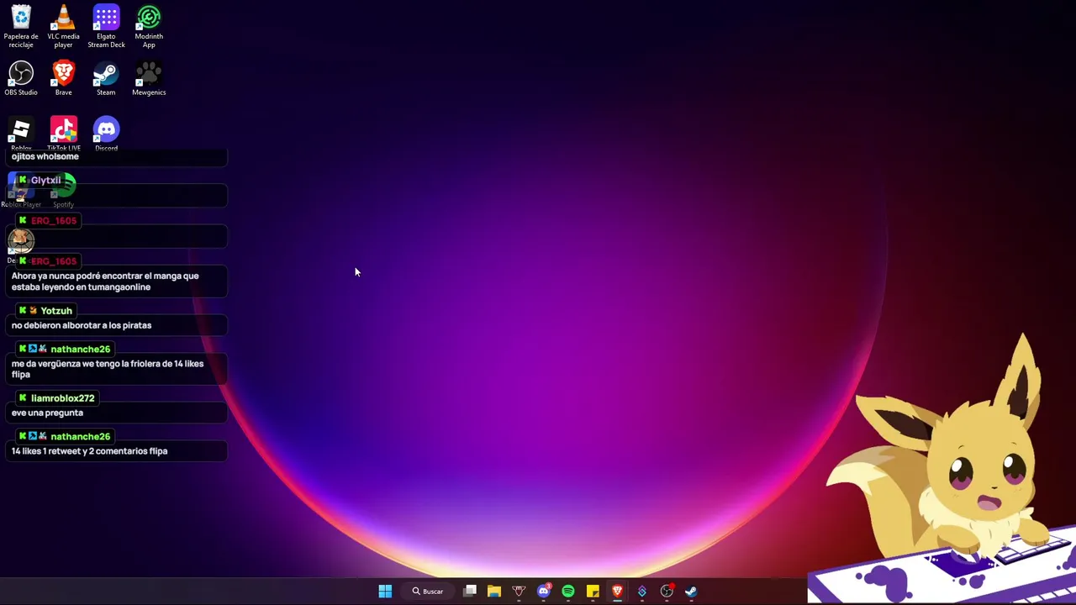Open Task View from the taskbar
The height and width of the screenshot is (605, 1076).
pyautogui.click(x=470, y=592)
